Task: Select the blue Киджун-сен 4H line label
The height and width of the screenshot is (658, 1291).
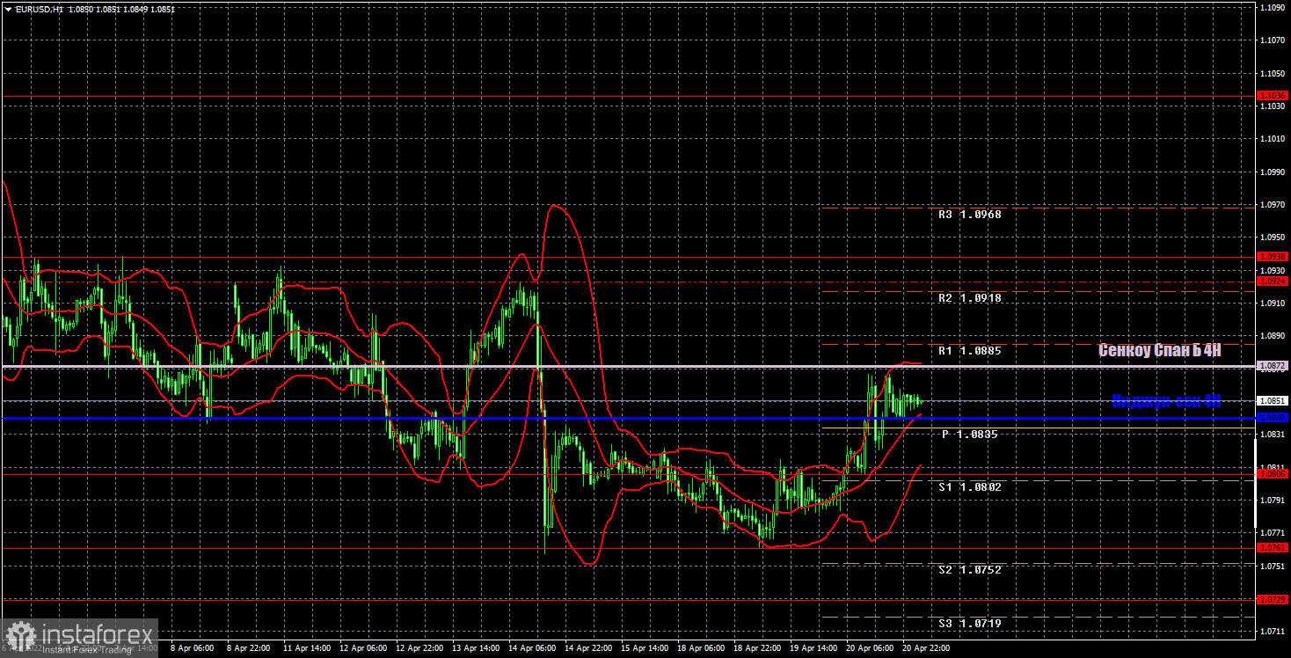Action: point(1166,401)
